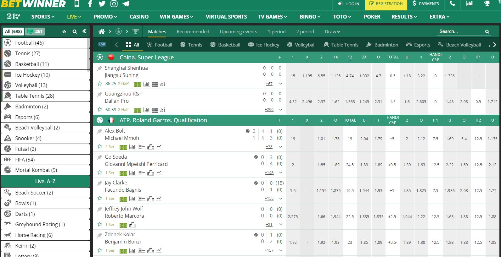Select the Ice Hockey sport filter tab
The width and height of the screenshot is (501, 257).
pos(264,45)
